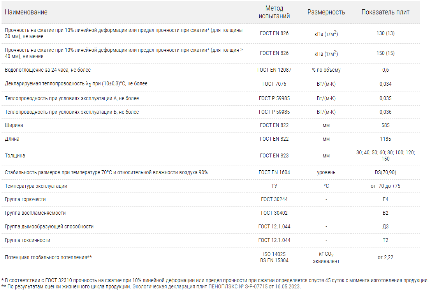Click the 'Наименование' column header
This screenshot has height=295, width=438.
click(26, 12)
